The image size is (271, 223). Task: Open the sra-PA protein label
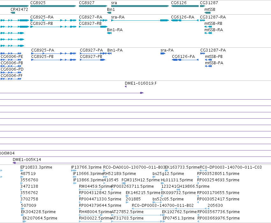point(167,50)
